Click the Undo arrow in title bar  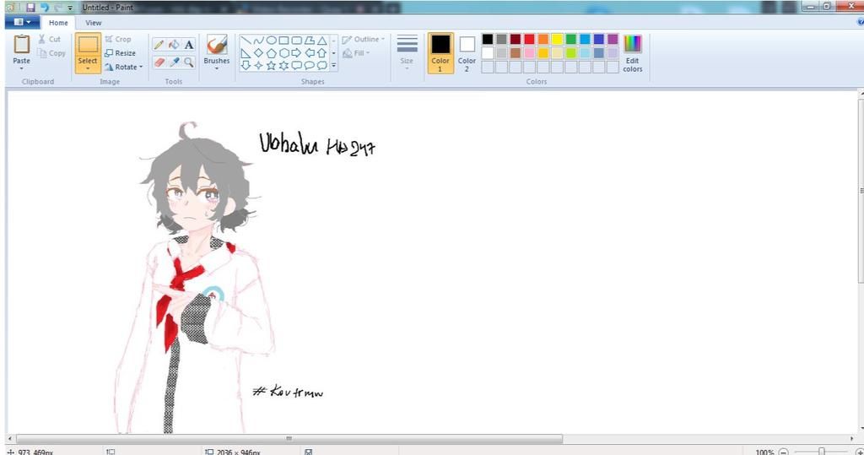[x=45, y=8]
